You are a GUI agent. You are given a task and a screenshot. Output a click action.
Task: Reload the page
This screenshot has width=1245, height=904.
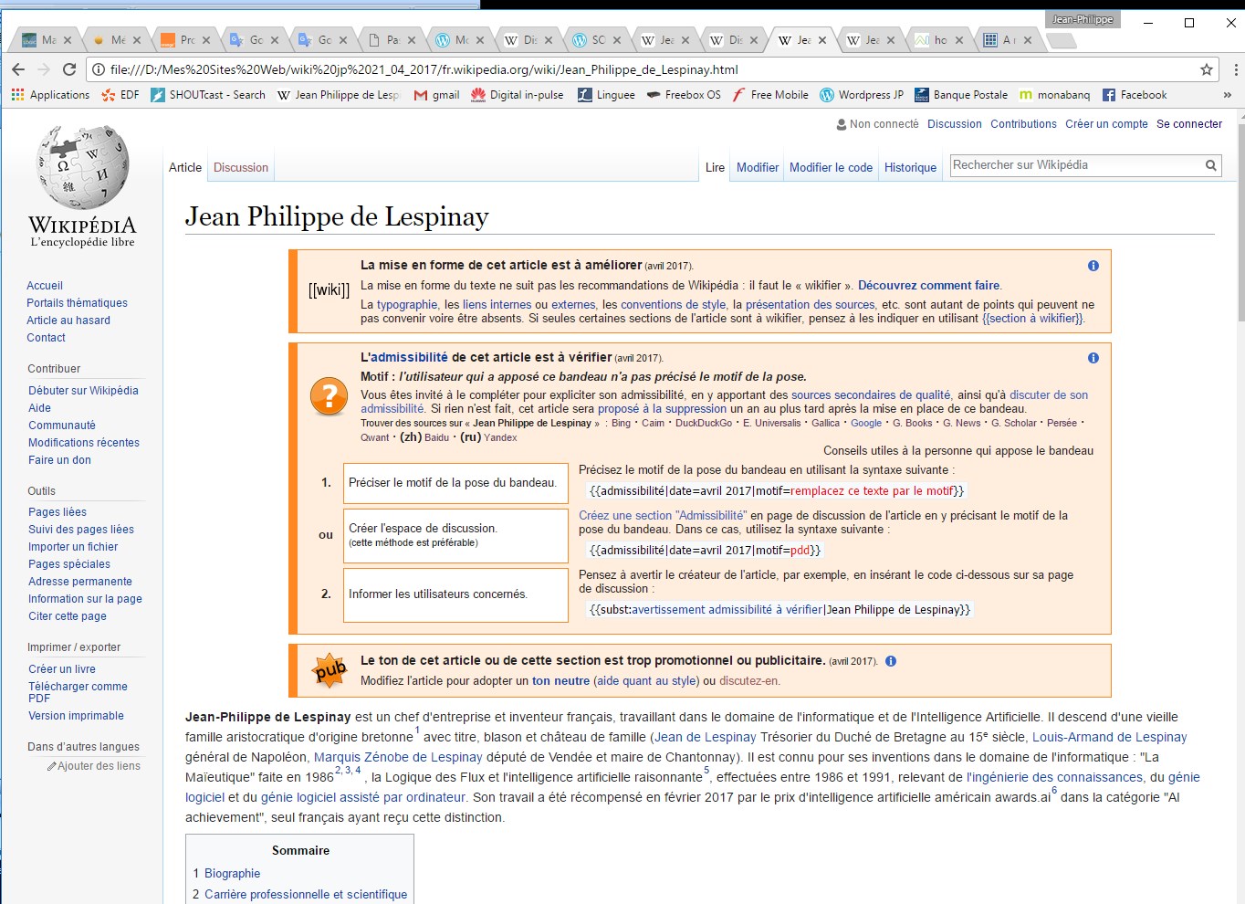click(x=69, y=69)
